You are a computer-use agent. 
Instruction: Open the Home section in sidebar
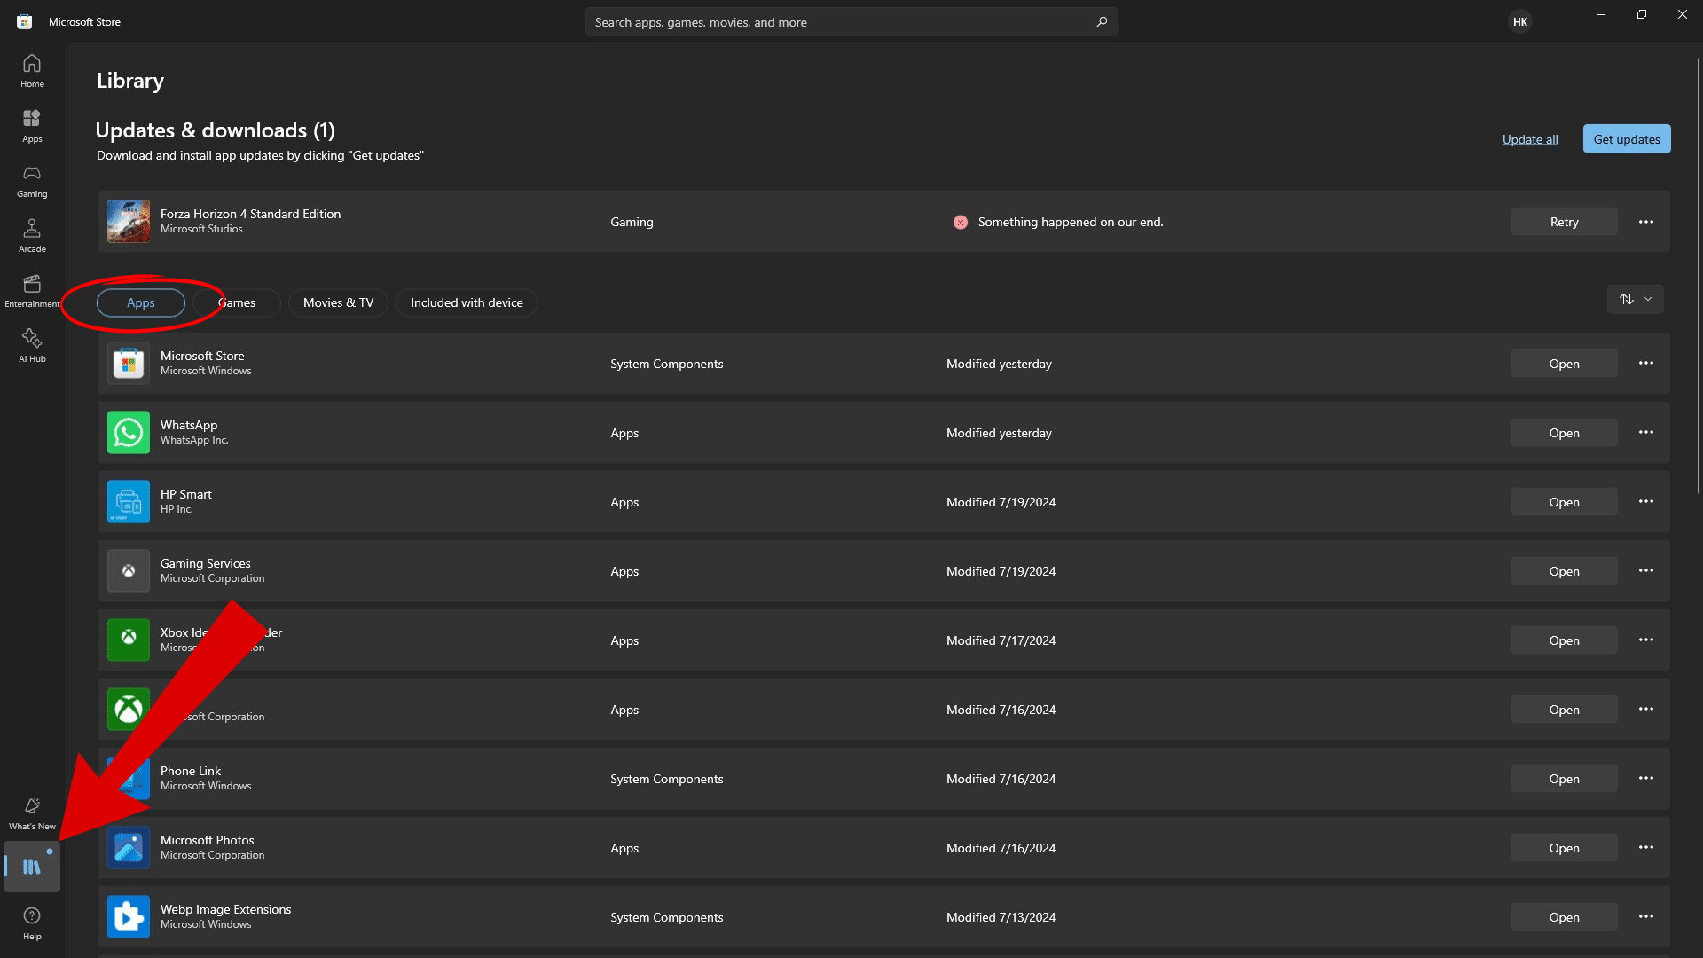click(x=32, y=71)
